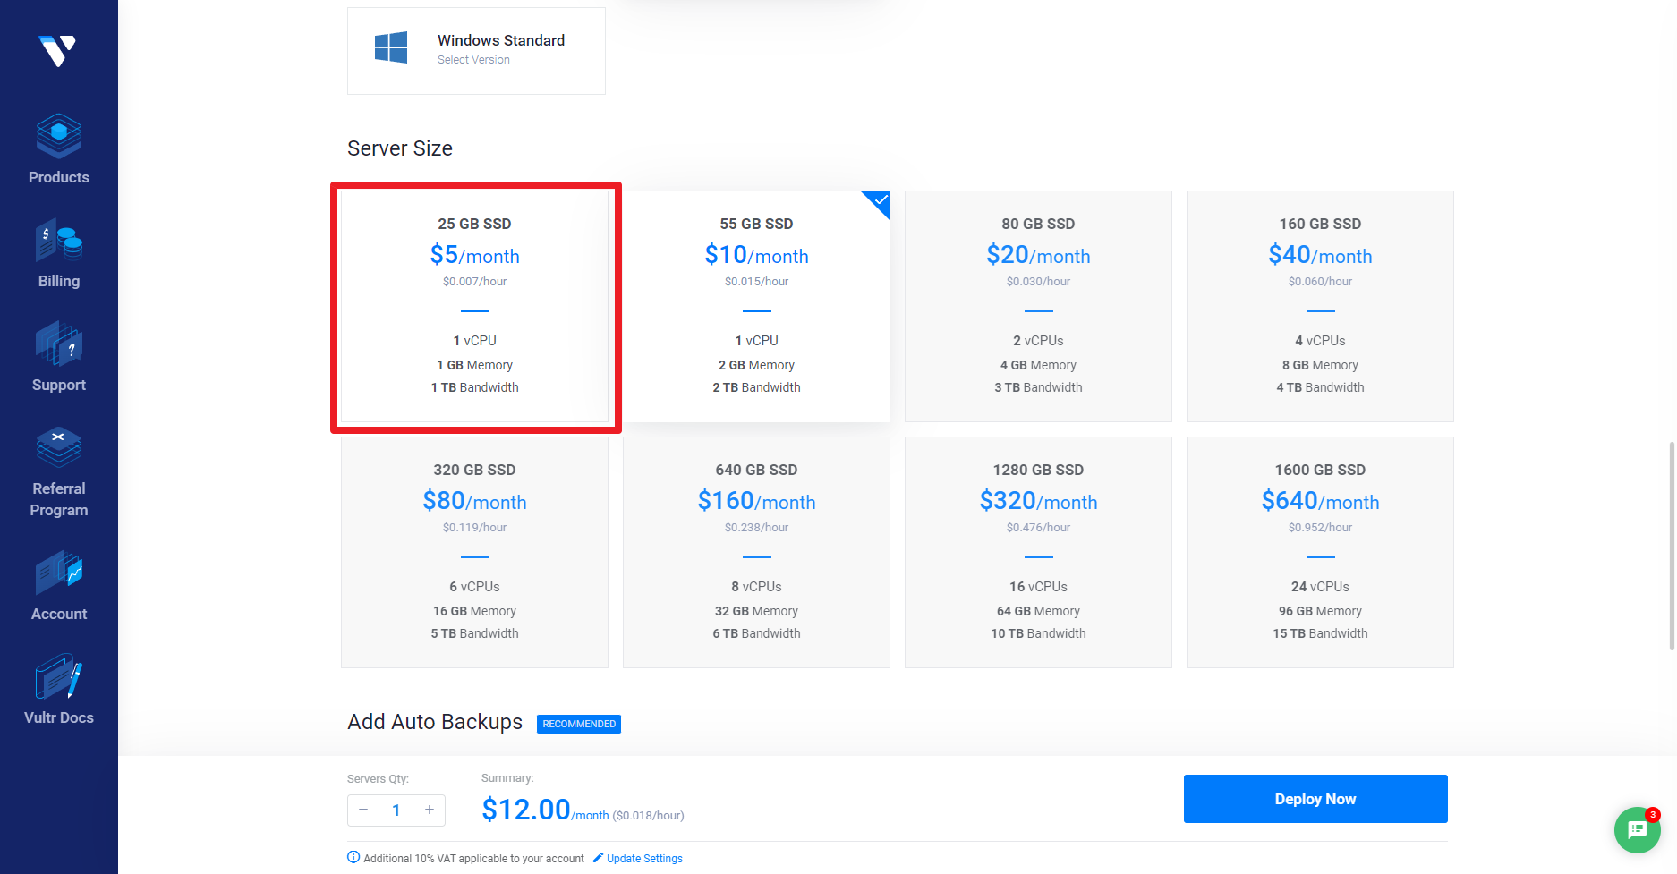Click the pencil icon beside Update Settings
The width and height of the screenshot is (1677, 874).
tap(598, 857)
